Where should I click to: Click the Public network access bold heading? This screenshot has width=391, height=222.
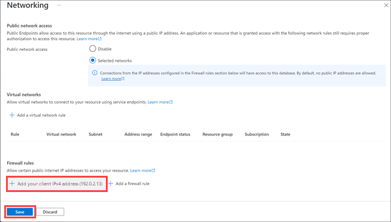tap(29, 26)
